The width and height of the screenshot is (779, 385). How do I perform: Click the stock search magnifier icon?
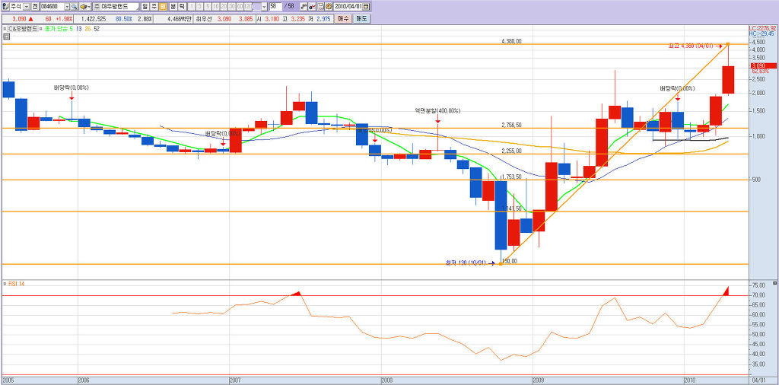point(75,6)
